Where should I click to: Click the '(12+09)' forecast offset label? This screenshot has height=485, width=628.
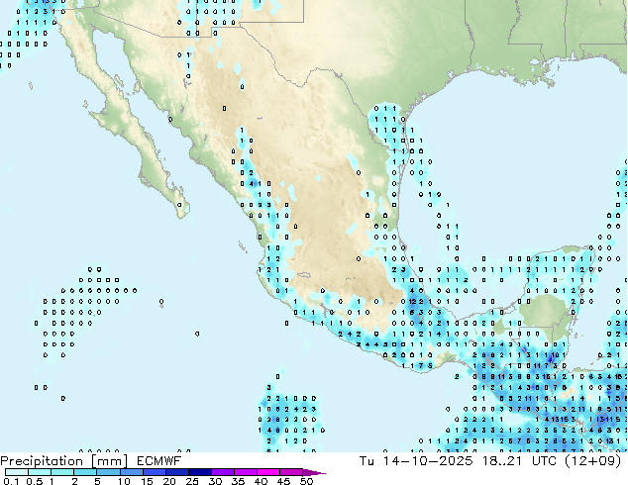click(594, 460)
